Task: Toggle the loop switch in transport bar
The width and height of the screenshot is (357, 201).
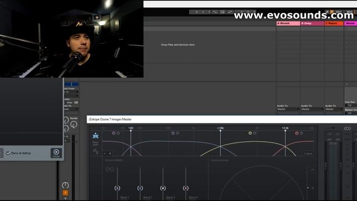Action: [x=223, y=12]
